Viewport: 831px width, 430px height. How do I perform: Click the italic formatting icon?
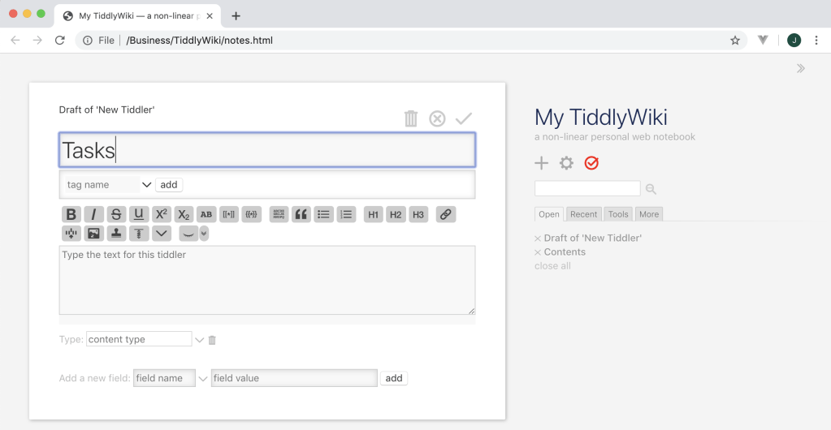point(93,214)
